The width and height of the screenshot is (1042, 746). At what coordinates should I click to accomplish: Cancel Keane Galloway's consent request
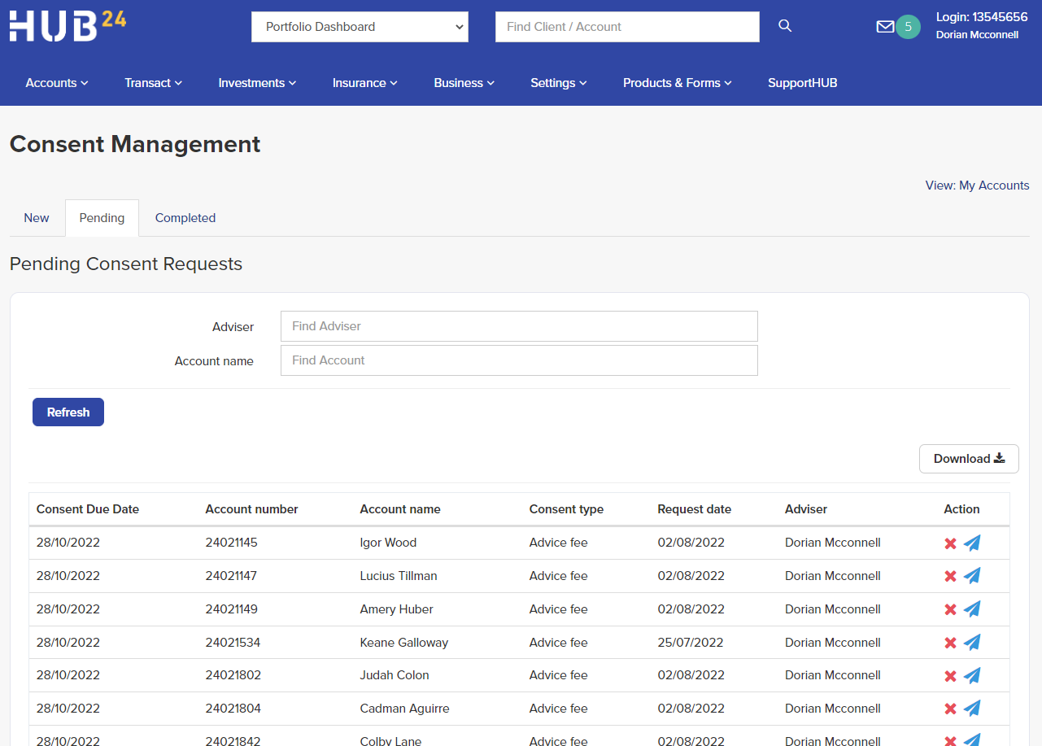coord(950,642)
